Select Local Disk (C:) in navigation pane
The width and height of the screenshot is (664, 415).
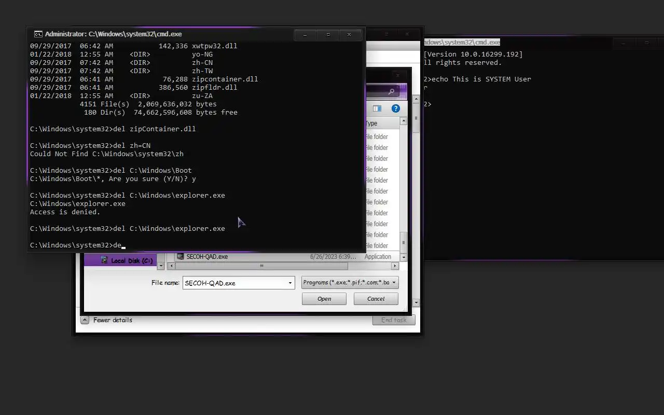[x=120, y=260]
